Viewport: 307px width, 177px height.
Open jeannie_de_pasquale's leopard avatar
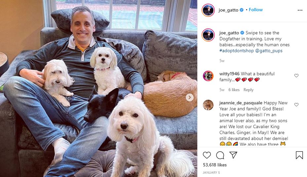click(208, 105)
